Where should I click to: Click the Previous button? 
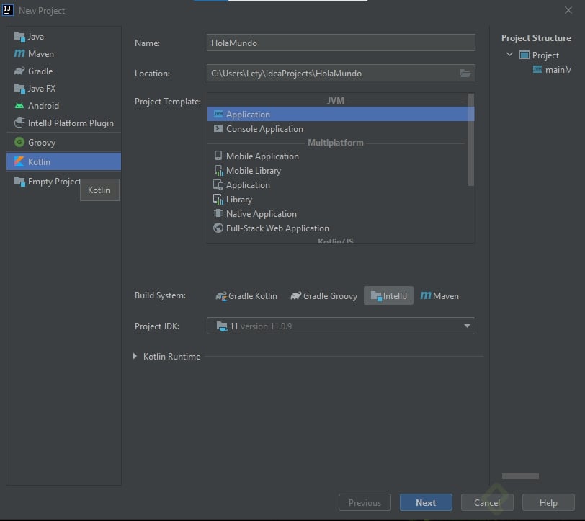pyautogui.click(x=365, y=502)
